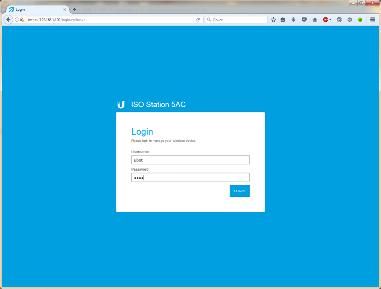Image resolution: width=381 pixels, height=289 pixels.
Task: Click the Pocket icon in toolbar
Action: pos(304,20)
